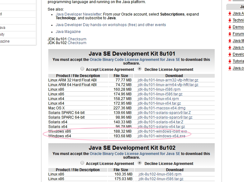The width and height of the screenshot is (244, 182).
Task: Open the Forum sidebar link
Action: pyautogui.click(x=238, y=34)
